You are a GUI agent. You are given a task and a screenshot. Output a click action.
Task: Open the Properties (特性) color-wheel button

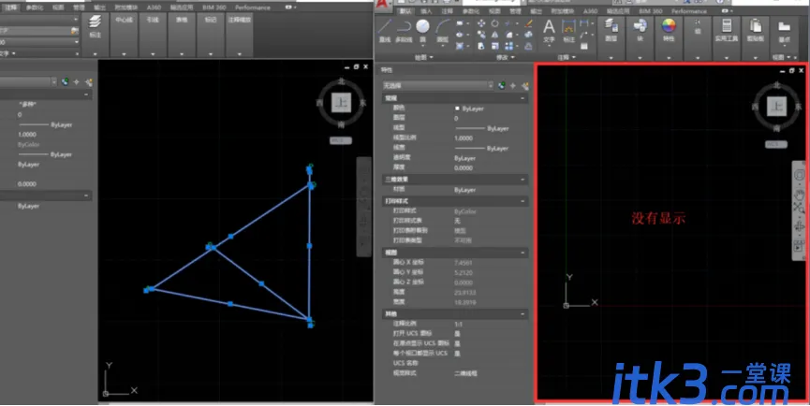[669, 31]
